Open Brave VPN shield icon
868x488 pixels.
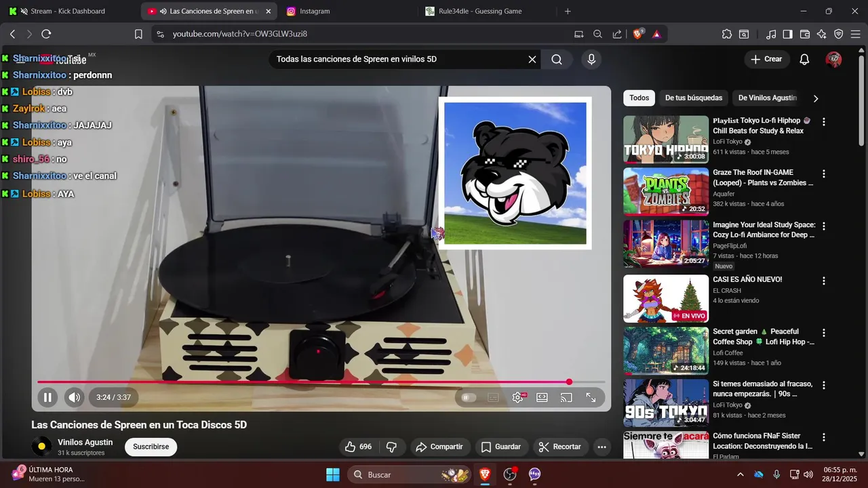(x=839, y=34)
